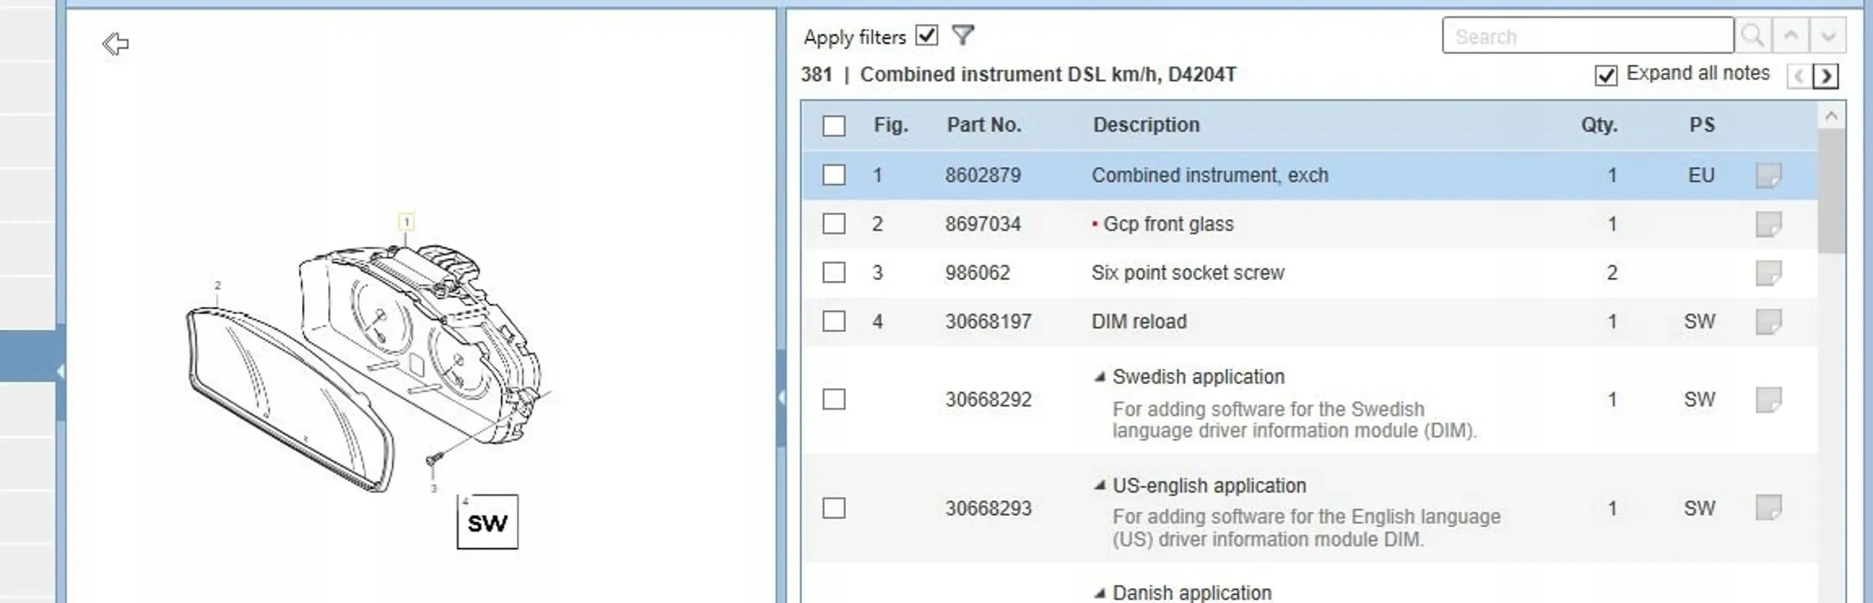The image size is (1873, 603).
Task: Open the filter funnel icon
Action: (x=963, y=35)
